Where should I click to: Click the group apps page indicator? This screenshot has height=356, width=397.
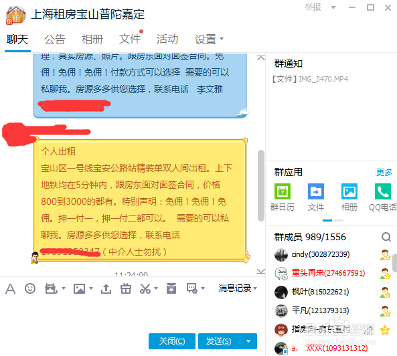[x=333, y=221]
